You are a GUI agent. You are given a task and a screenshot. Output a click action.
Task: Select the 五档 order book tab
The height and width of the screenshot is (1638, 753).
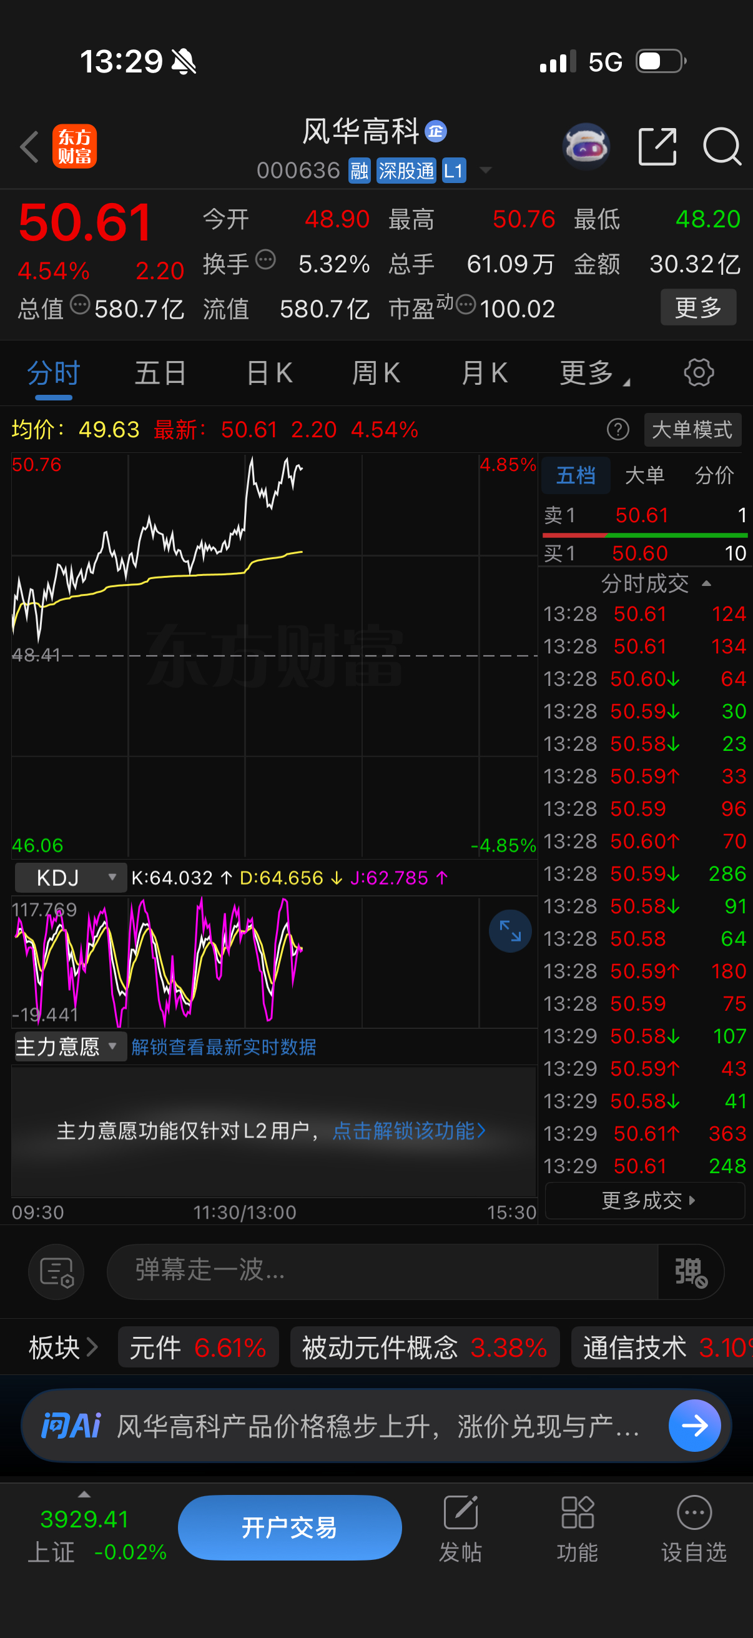(576, 475)
